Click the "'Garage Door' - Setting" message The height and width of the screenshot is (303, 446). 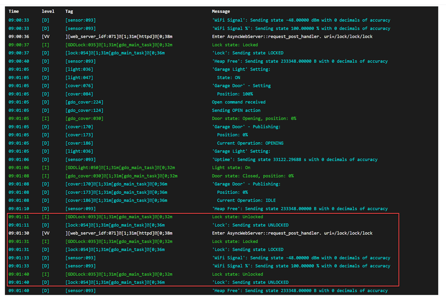[x=241, y=85]
